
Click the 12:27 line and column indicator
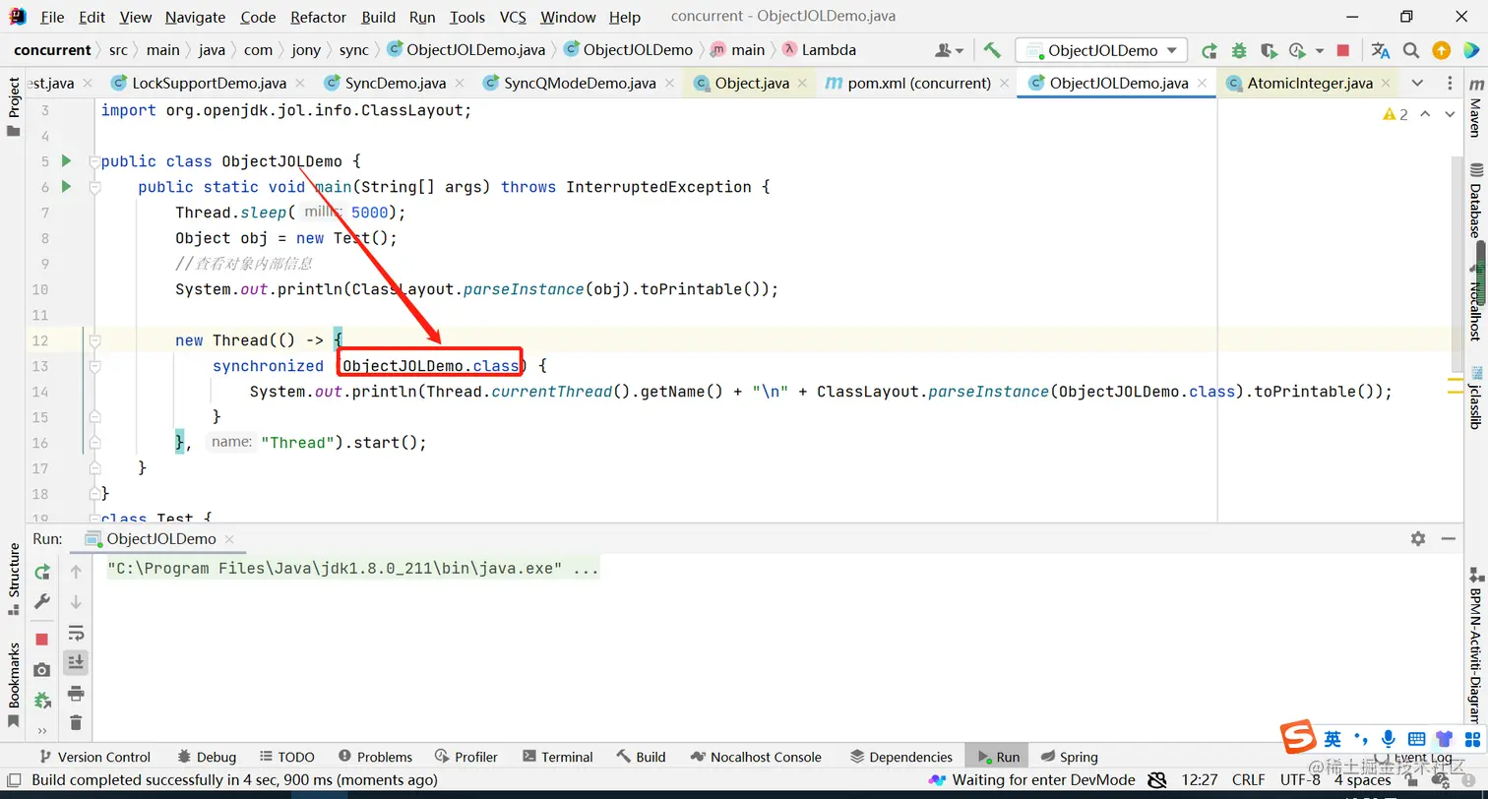(1199, 779)
